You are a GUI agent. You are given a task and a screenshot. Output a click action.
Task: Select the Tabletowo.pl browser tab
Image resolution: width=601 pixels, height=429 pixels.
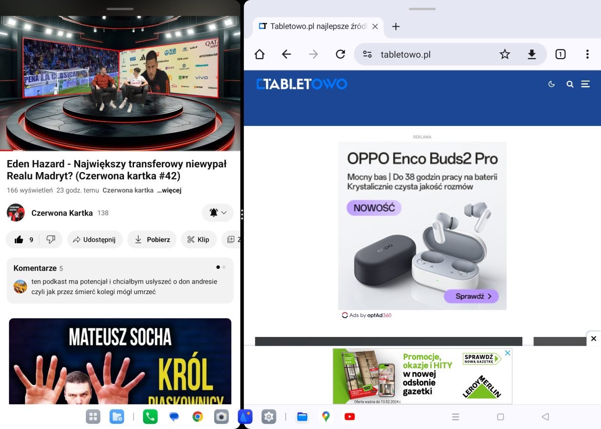click(x=319, y=27)
